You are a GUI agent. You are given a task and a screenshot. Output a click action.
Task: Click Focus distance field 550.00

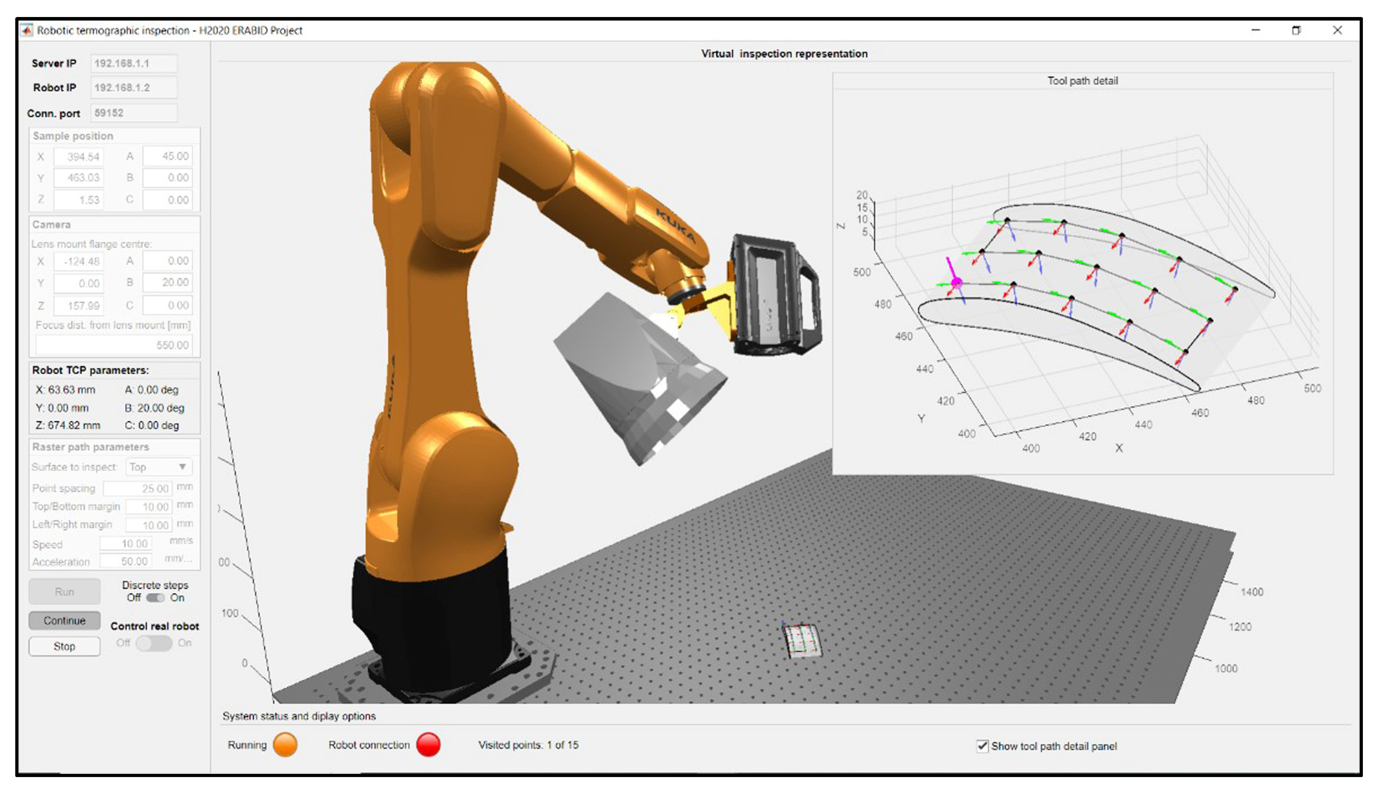pos(114,345)
